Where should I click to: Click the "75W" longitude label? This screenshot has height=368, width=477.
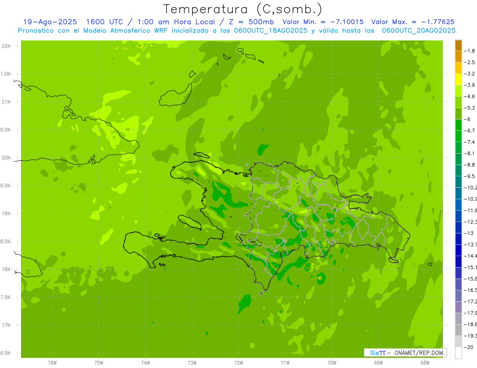coord(99,362)
